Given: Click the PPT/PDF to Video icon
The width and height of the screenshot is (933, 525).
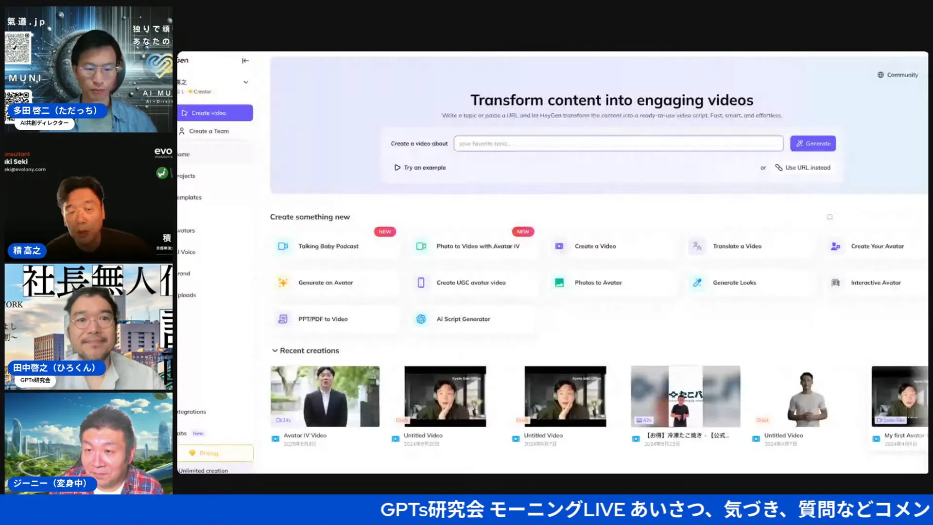Looking at the screenshot, I should point(283,319).
